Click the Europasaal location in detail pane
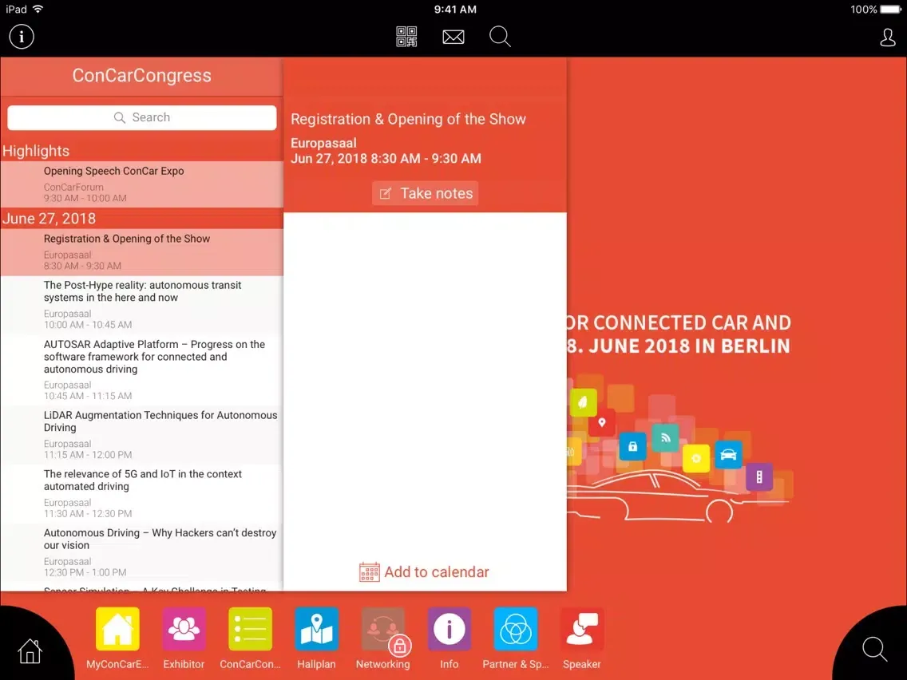Viewport: 907px width, 680px height. point(323,143)
